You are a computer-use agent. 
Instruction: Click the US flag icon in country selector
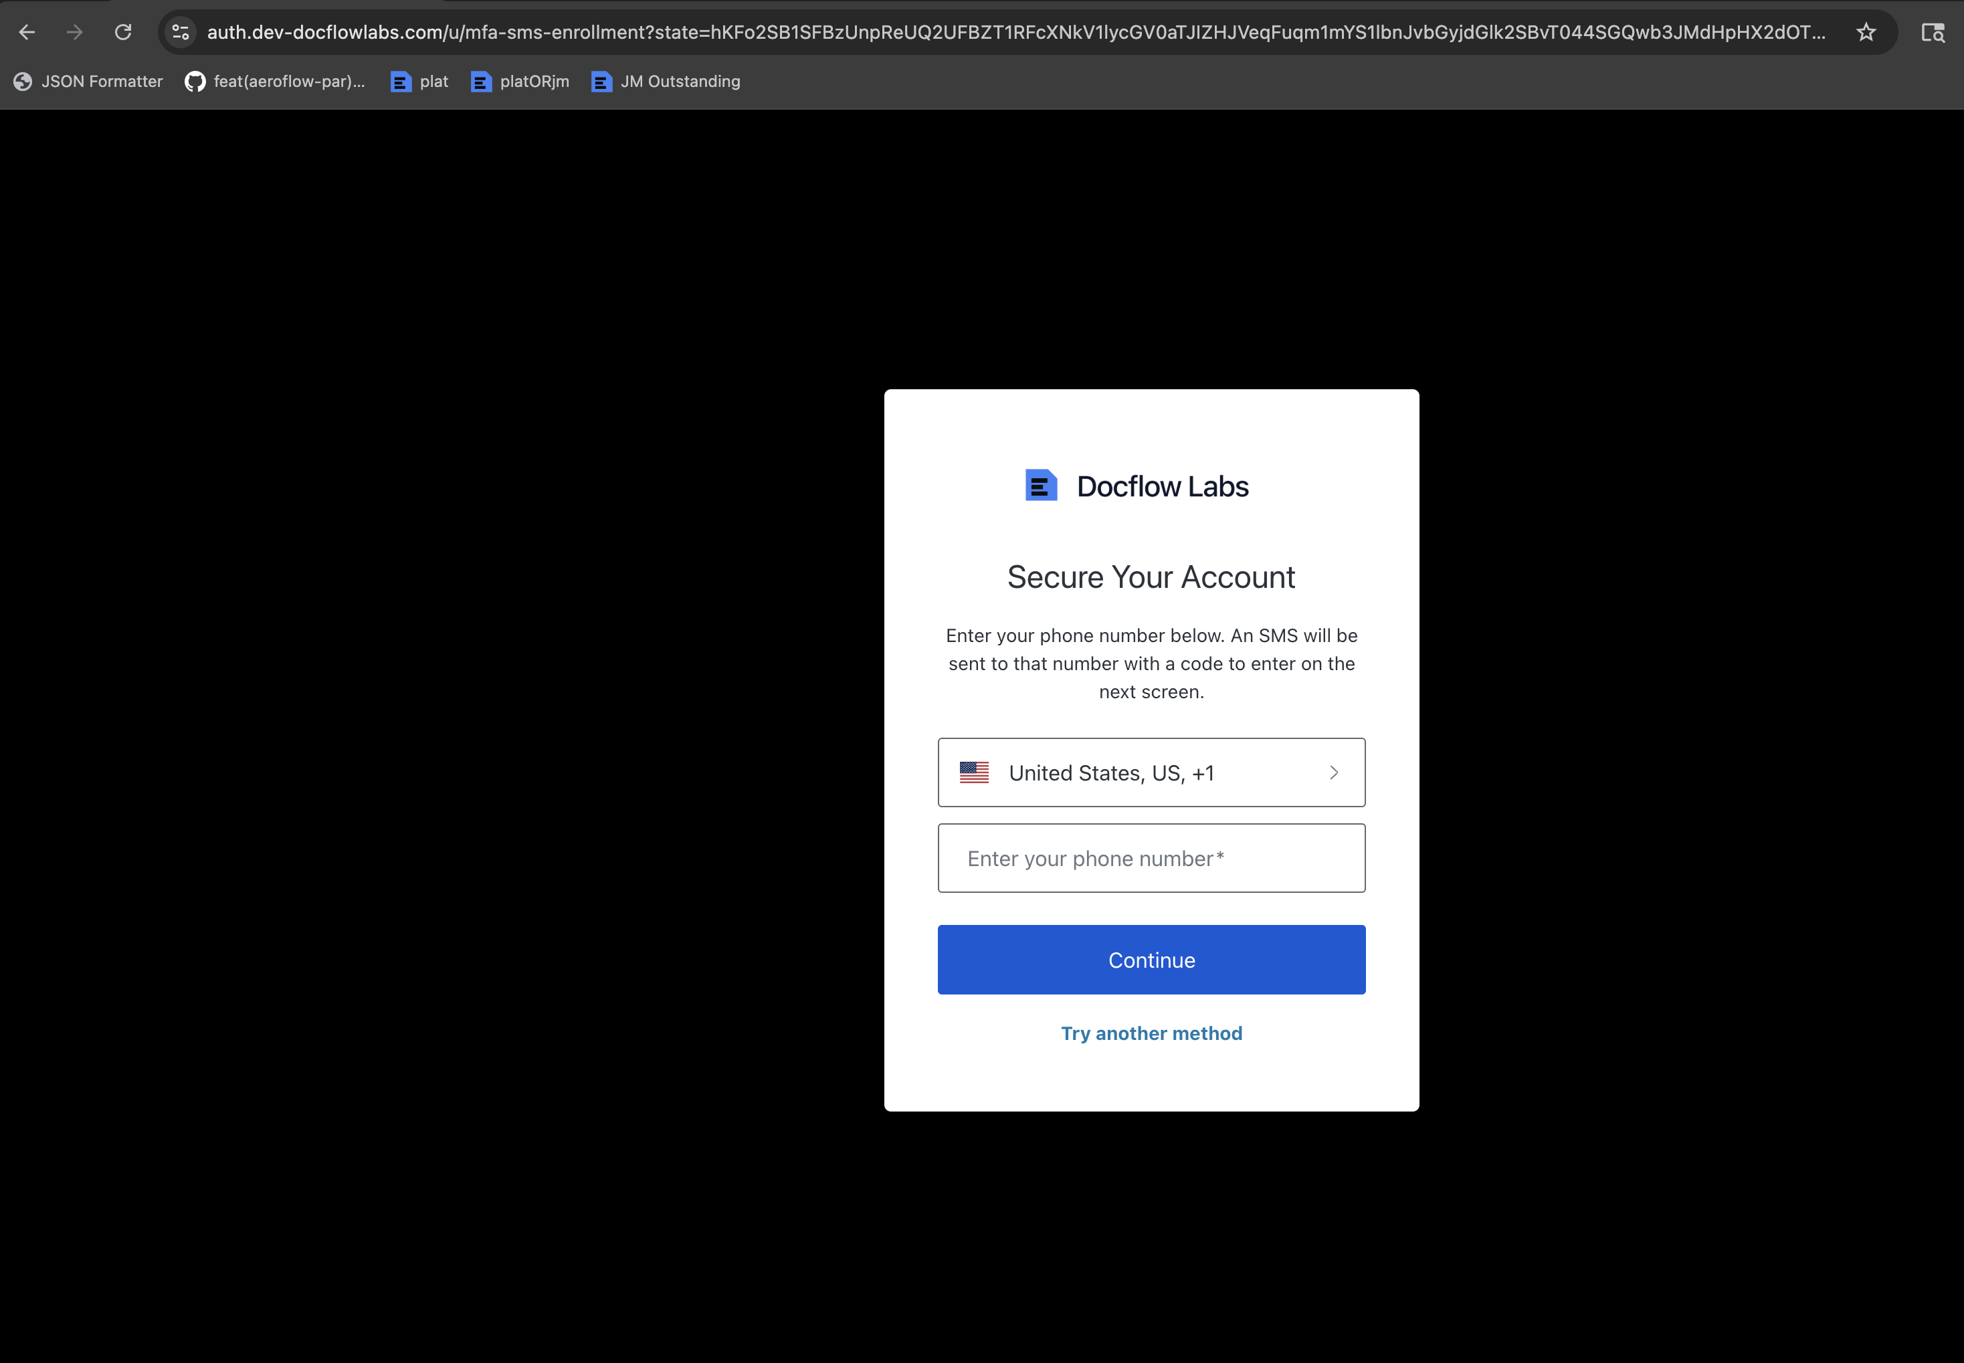[x=974, y=772]
